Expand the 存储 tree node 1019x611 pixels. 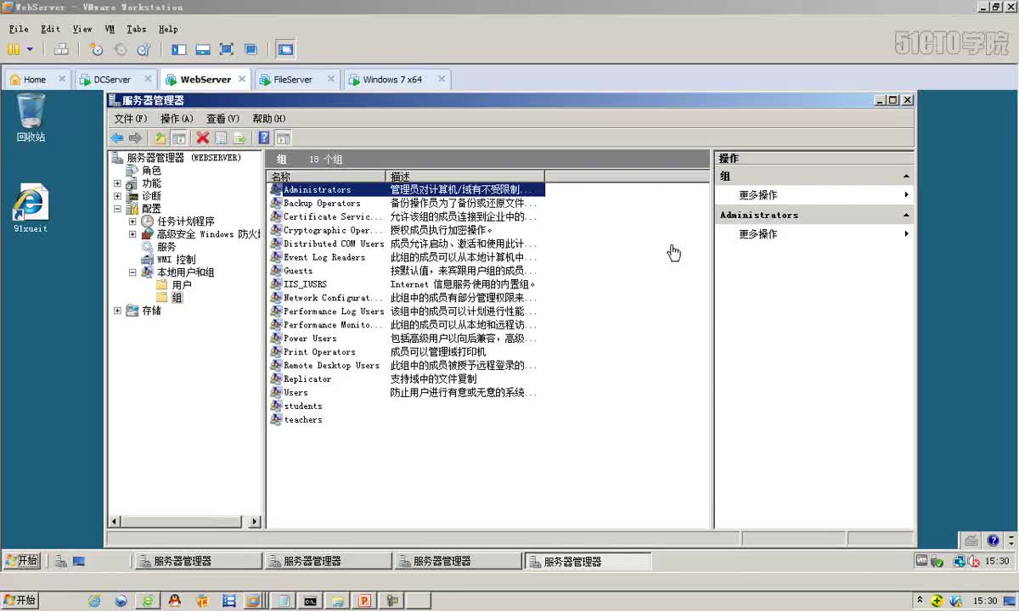[x=117, y=311]
